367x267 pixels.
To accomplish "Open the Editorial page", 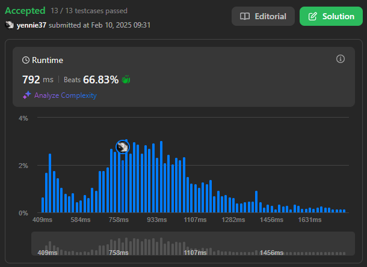I will coord(263,16).
